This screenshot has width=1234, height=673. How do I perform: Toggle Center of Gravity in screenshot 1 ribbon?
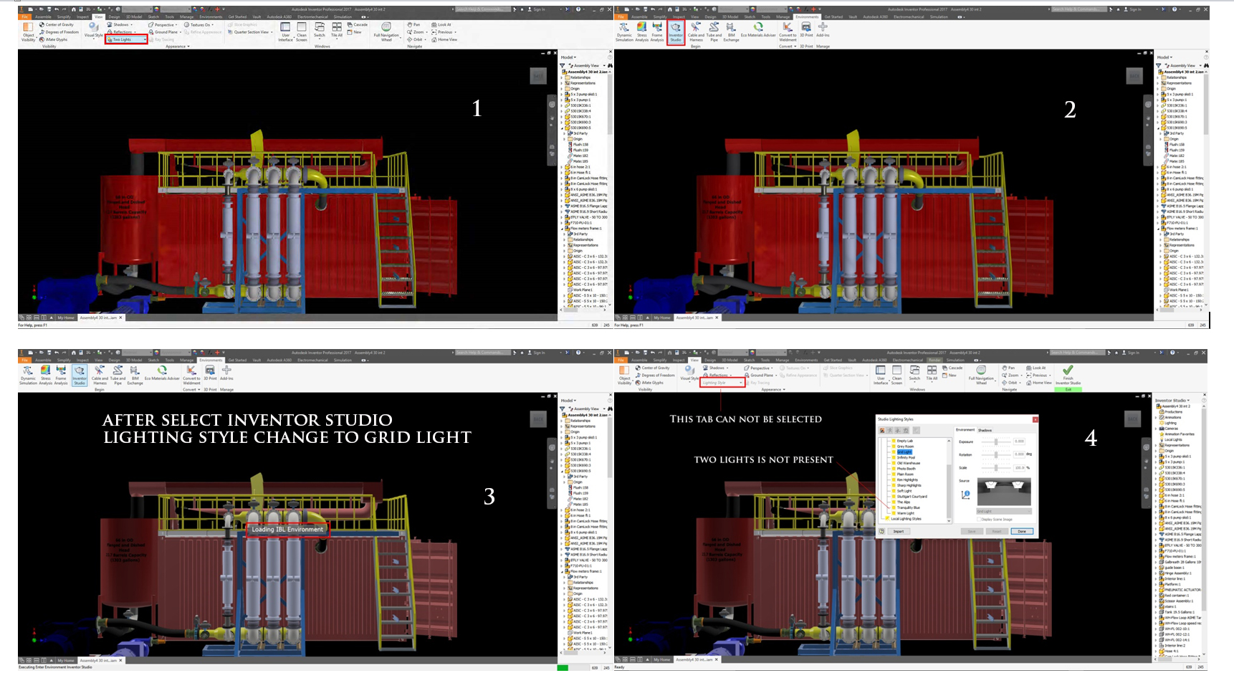pos(57,24)
